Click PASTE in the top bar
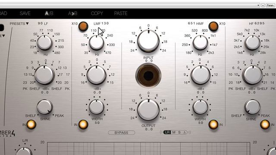The image size is (276, 155). 121,13
